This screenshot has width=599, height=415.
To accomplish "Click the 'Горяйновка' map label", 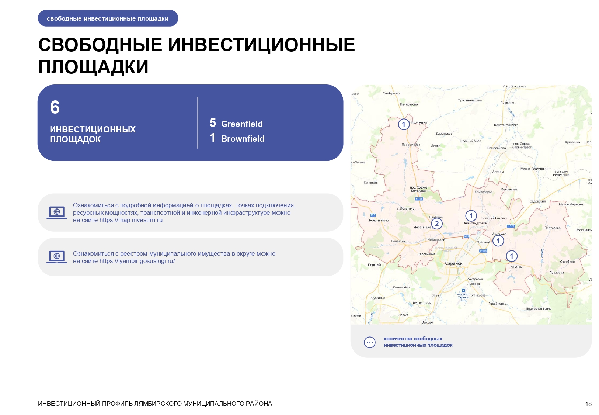I will tap(497, 304).
